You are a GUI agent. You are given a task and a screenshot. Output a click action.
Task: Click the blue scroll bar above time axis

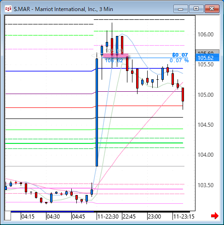52,212
